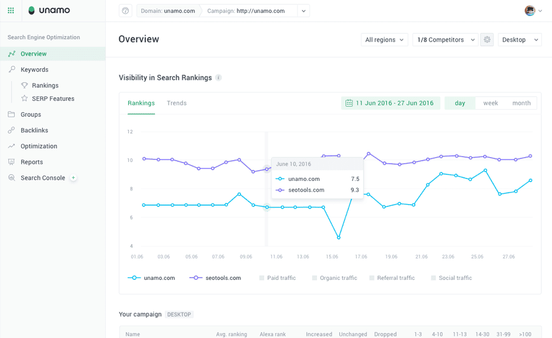552x338 pixels.
Task: Click the Domain: unamo.com breadcrumb
Action: (x=168, y=11)
